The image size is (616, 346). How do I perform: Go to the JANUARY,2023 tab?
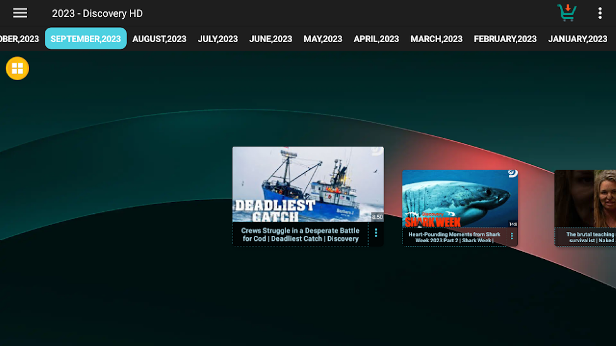coord(578,38)
